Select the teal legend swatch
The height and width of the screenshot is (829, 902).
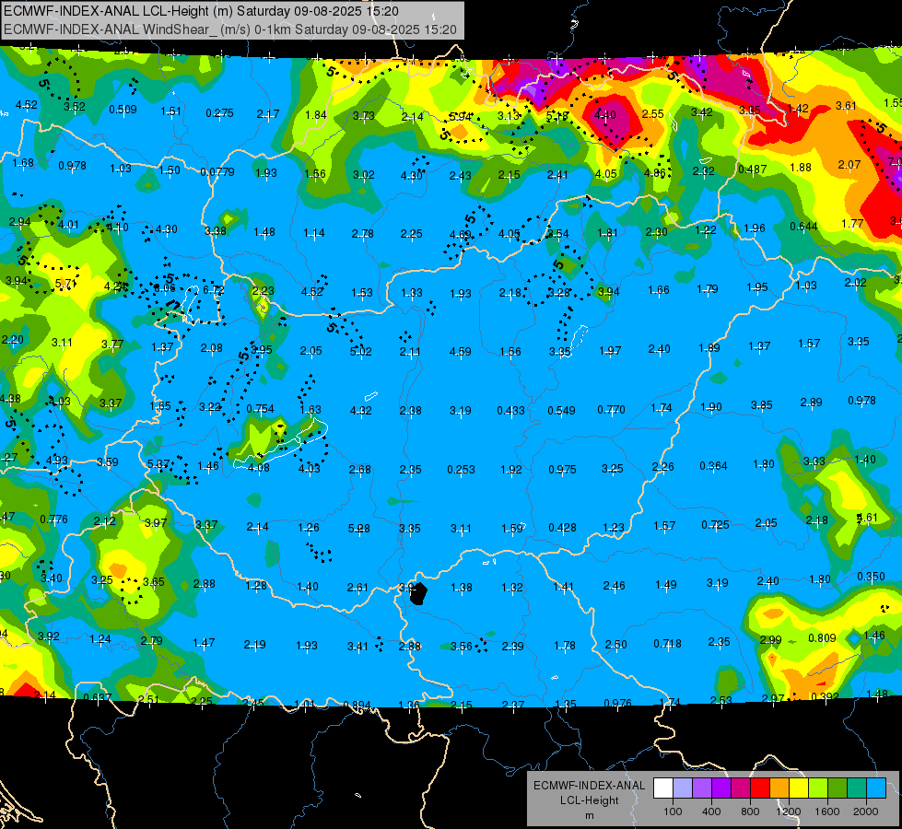pyautogui.click(x=857, y=788)
